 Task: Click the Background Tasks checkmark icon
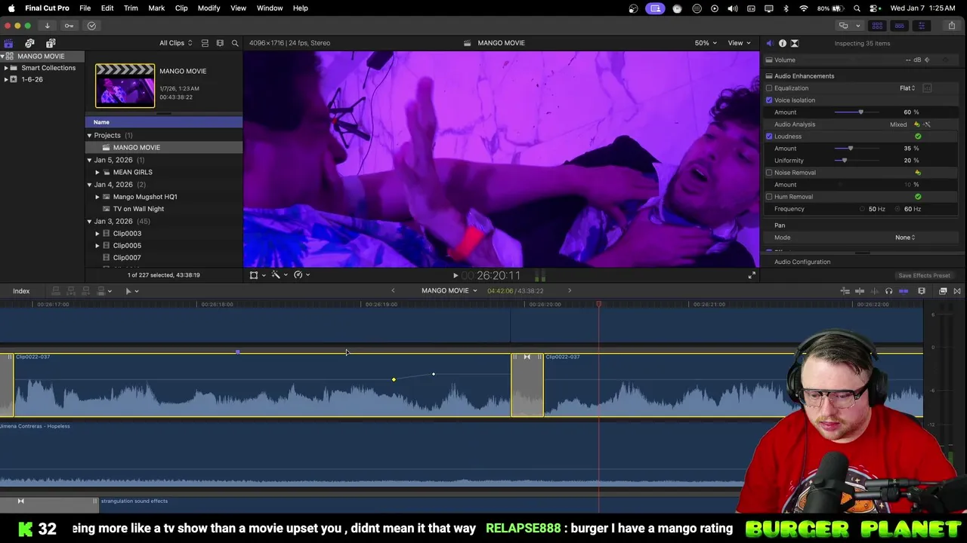coord(91,26)
